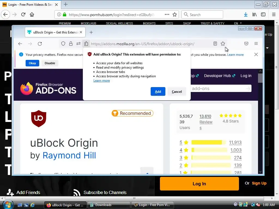279x209 pixels.
Task: Click Sign Up link beside Log In
Action: 259,183
